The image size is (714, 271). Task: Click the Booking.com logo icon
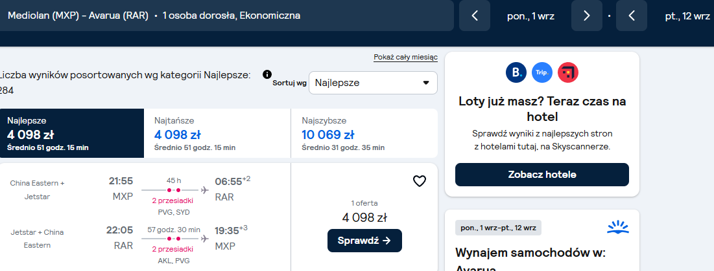516,72
